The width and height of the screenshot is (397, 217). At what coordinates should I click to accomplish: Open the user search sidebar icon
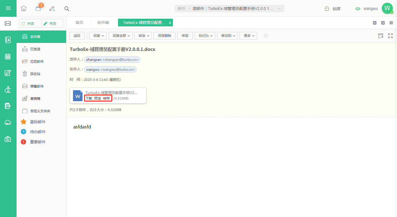pos(8,89)
